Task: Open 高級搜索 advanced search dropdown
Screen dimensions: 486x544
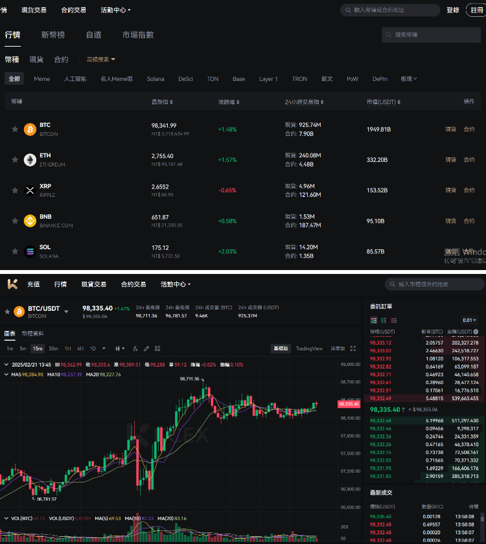Action: (101, 60)
